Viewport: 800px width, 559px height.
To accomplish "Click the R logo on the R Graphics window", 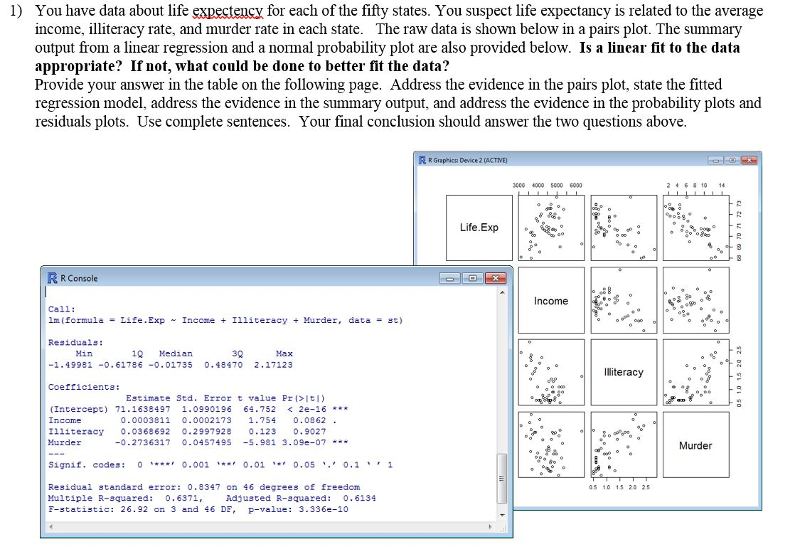I will (421, 160).
